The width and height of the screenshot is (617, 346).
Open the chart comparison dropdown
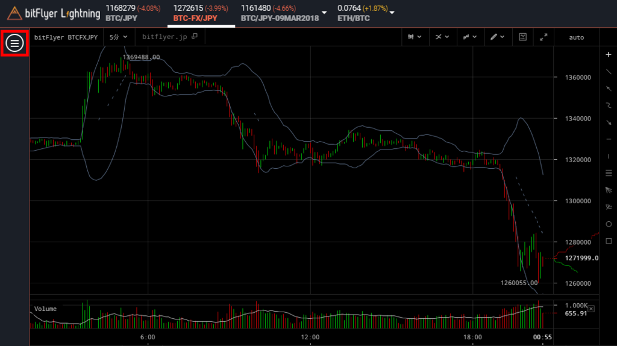pos(469,37)
